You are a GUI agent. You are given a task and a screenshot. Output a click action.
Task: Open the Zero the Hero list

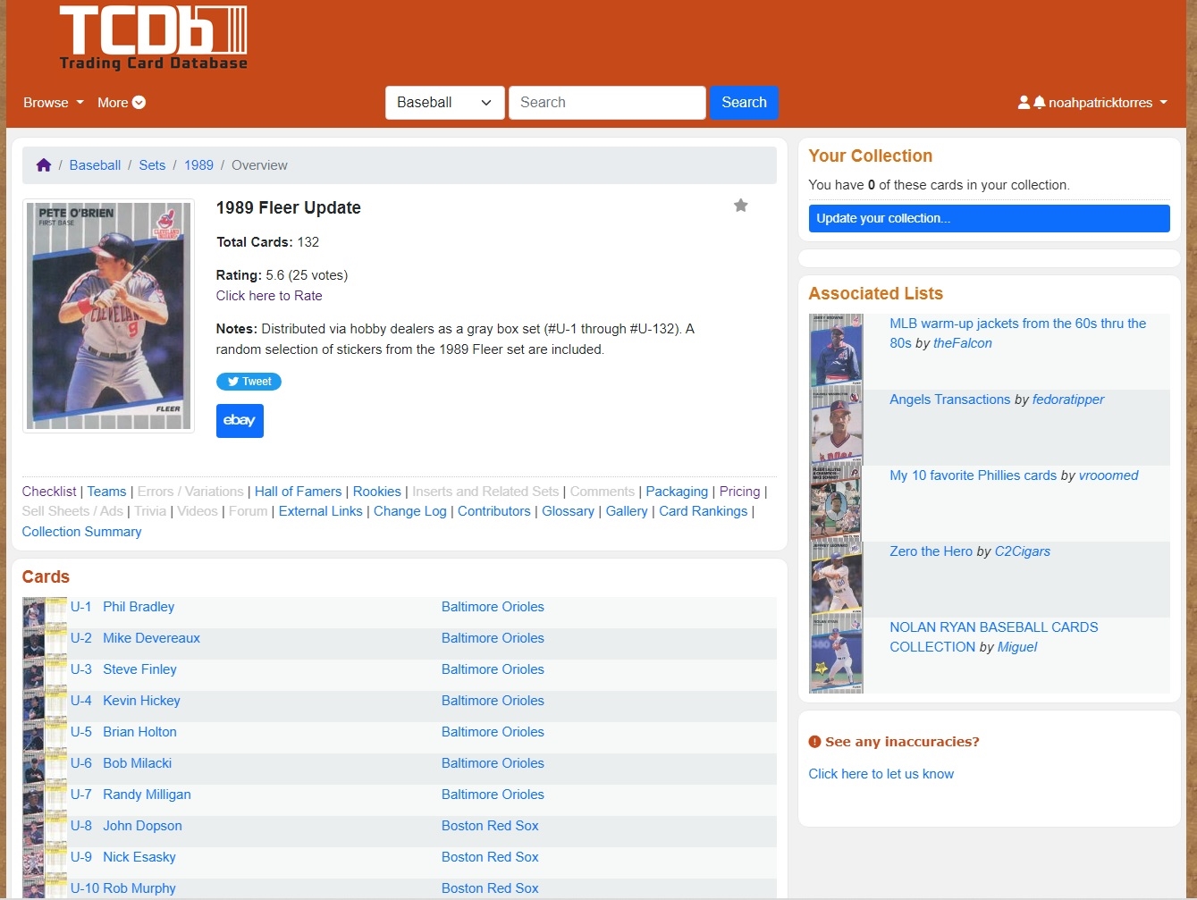click(931, 551)
